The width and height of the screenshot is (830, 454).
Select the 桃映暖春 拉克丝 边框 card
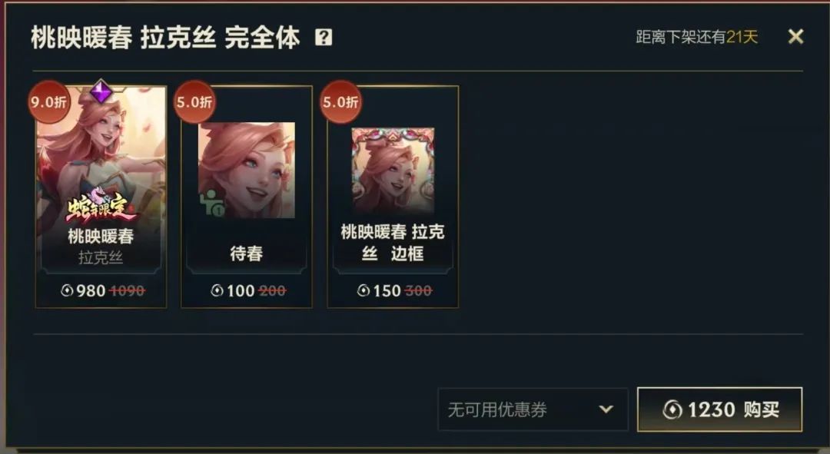tap(393, 197)
